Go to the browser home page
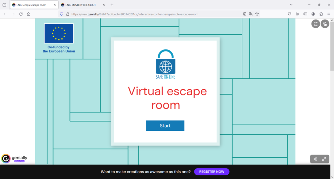The height and width of the screenshot is (179, 334). click(29, 14)
